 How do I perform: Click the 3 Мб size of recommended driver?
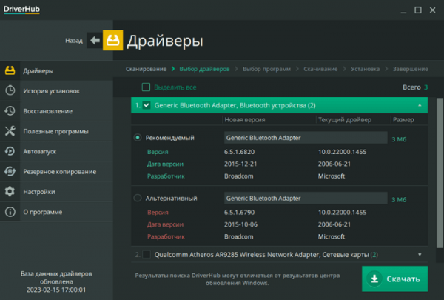coord(399,139)
